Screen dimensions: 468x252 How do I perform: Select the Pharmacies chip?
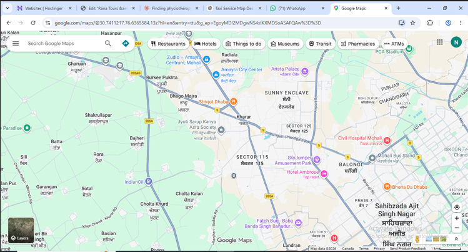pos(358,44)
